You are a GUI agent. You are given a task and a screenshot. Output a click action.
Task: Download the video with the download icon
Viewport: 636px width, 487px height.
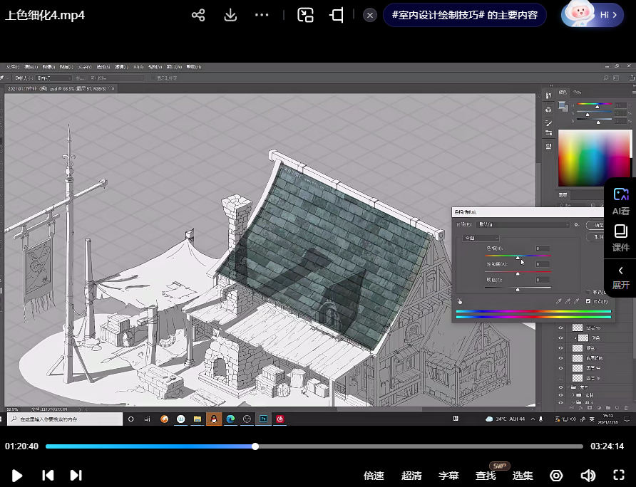pyautogui.click(x=230, y=15)
